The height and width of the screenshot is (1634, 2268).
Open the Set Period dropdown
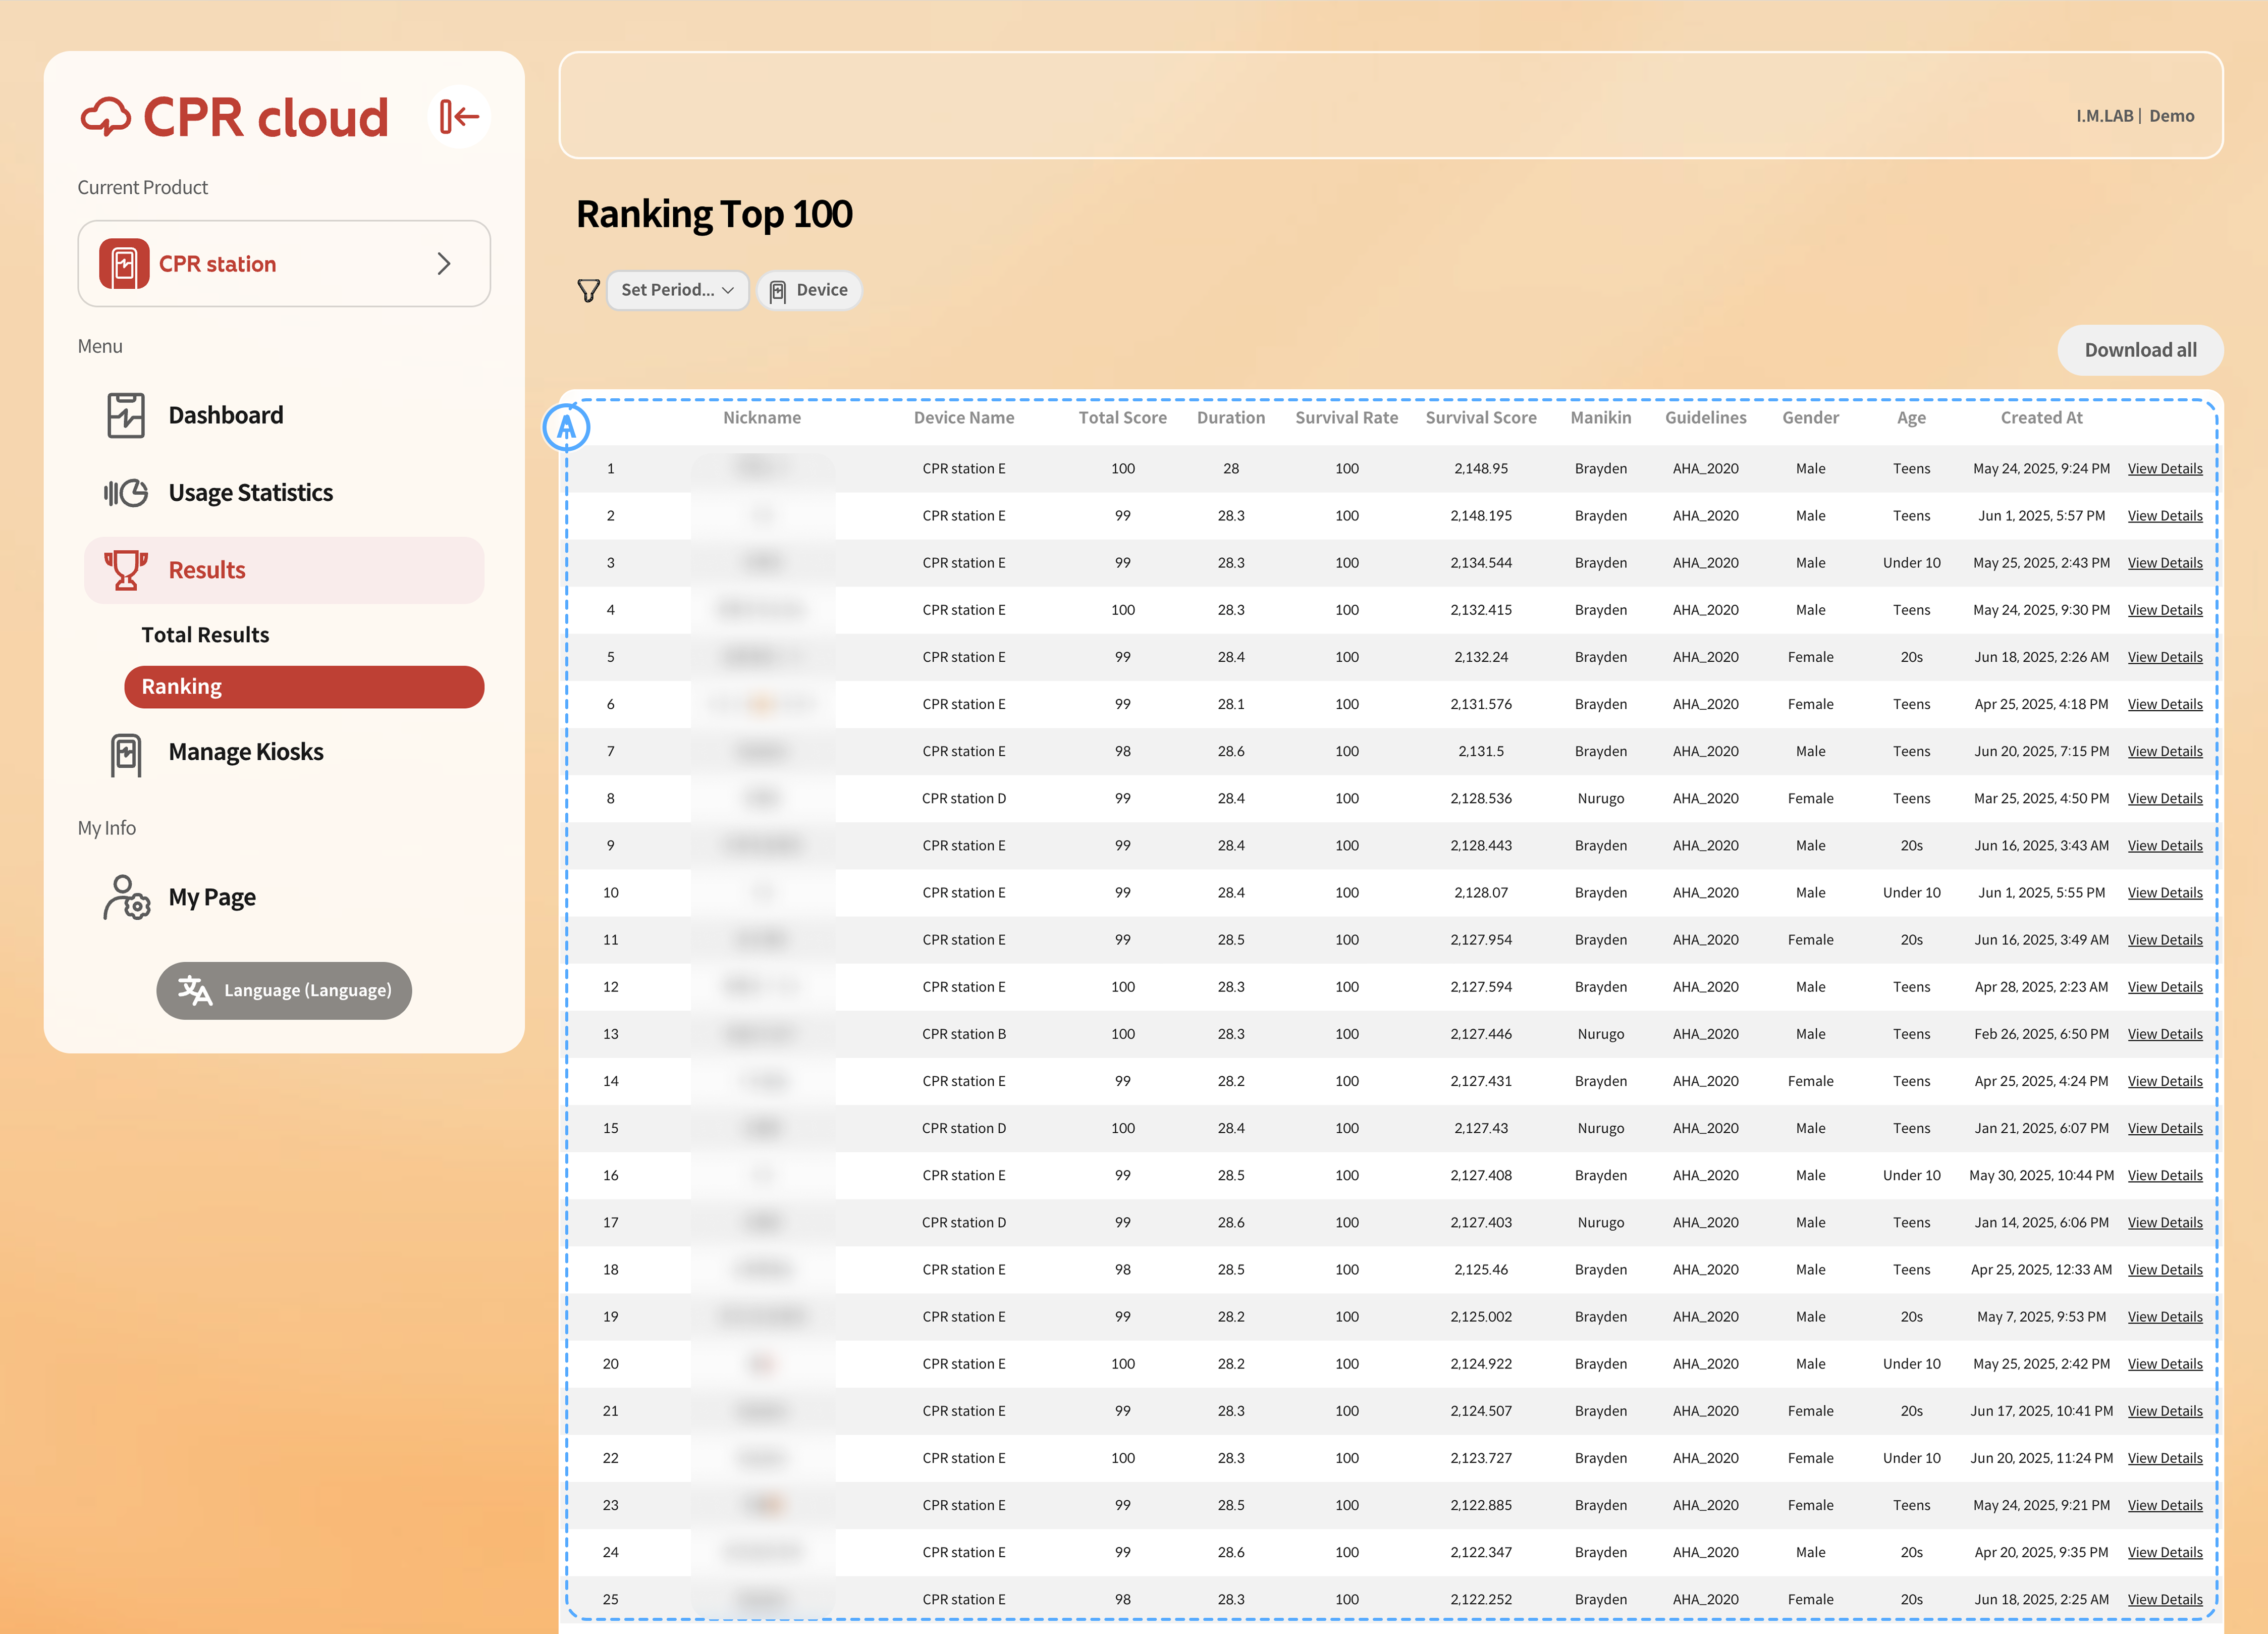[x=677, y=291]
